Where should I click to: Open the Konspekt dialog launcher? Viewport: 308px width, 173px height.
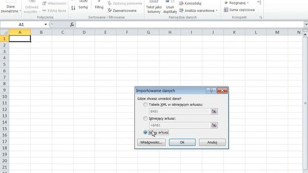(x=261, y=17)
